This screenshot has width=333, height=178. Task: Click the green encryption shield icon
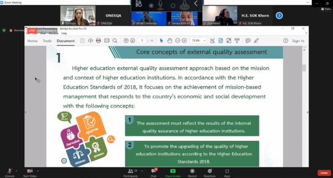(x=4, y=31)
